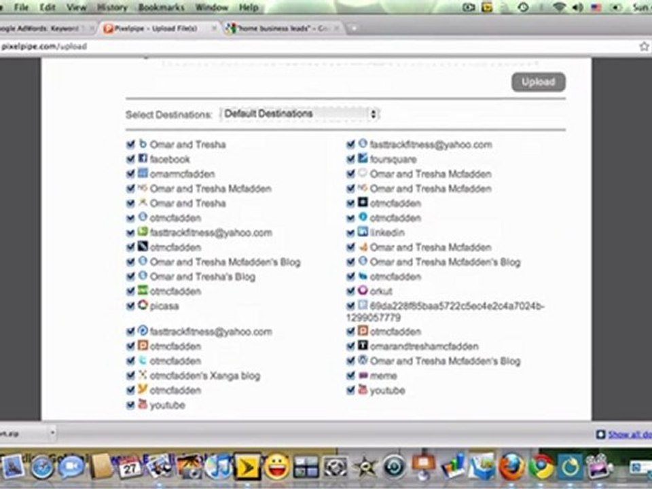The height and width of the screenshot is (489, 652).
Task: Select the Pixelpipe Upload File(s) tab
Action: click(x=160, y=29)
